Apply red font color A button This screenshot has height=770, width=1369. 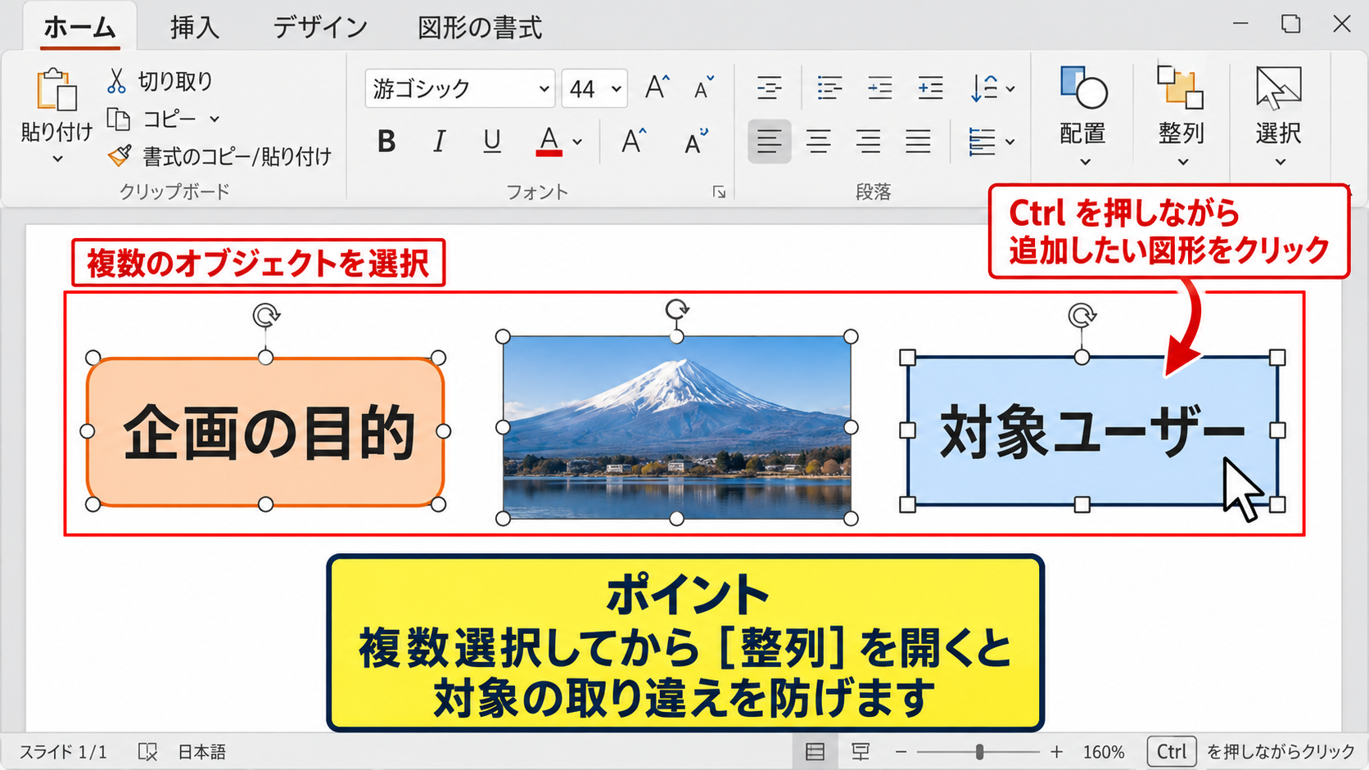coord(549,142)
